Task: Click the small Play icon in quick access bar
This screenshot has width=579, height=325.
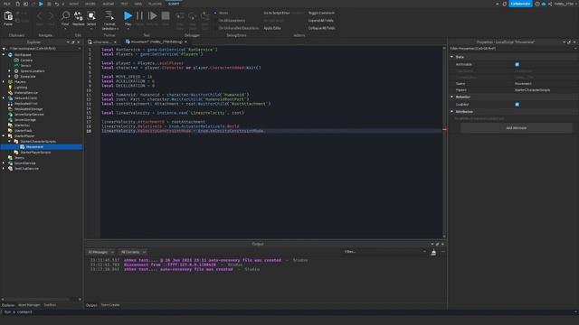Action: 41,4
